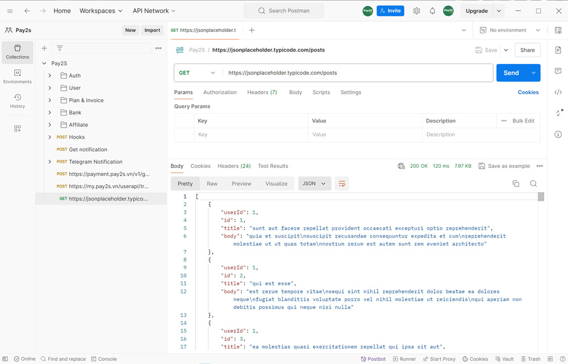Copy the response body with the copy icon

[516, 184]
